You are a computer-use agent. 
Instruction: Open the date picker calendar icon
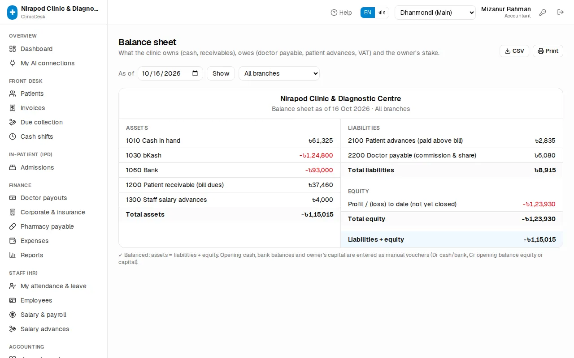[x=195, y=73]
